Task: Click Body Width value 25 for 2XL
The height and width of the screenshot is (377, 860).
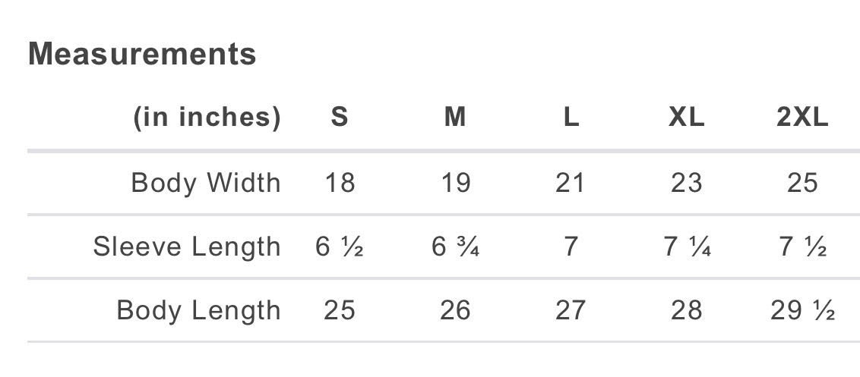Action: (x=802, y=183)
